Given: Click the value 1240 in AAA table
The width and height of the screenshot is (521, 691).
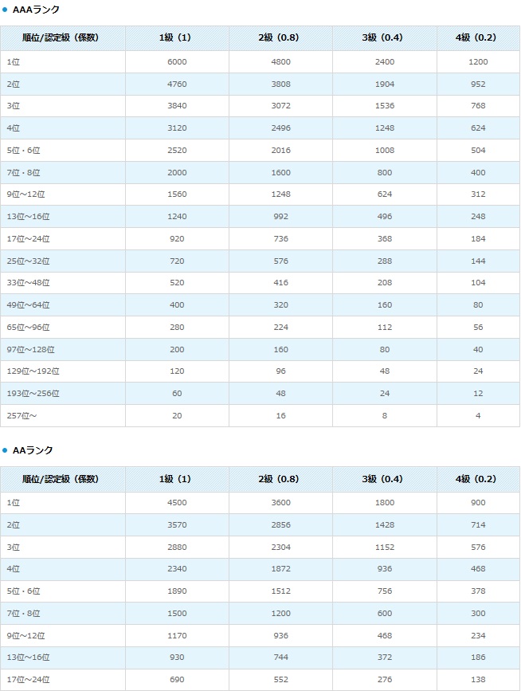Looking at the screenshot, I should (177, 217).
